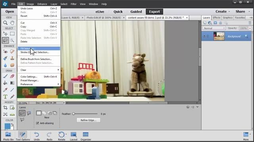This screenshot has height=142, width=254.
Task: Click the Open button
Action: click(x=10, y=11)
